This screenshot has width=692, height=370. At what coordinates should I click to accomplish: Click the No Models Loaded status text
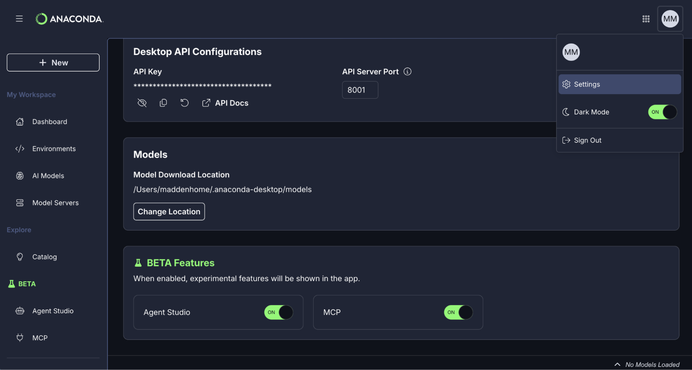(x=652, y=364)
